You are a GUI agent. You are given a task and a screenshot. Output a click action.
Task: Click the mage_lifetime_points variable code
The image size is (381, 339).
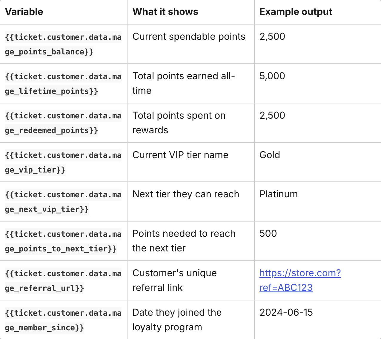coord(63,84)
